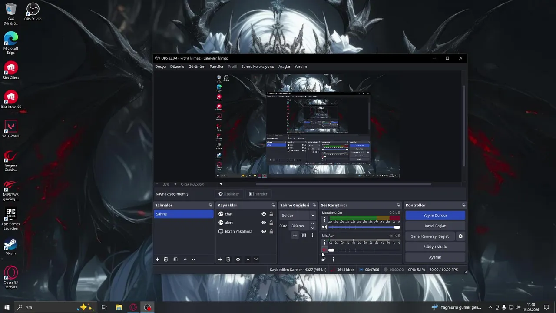Open virtual camera settings gear icon

pos(461,236)
